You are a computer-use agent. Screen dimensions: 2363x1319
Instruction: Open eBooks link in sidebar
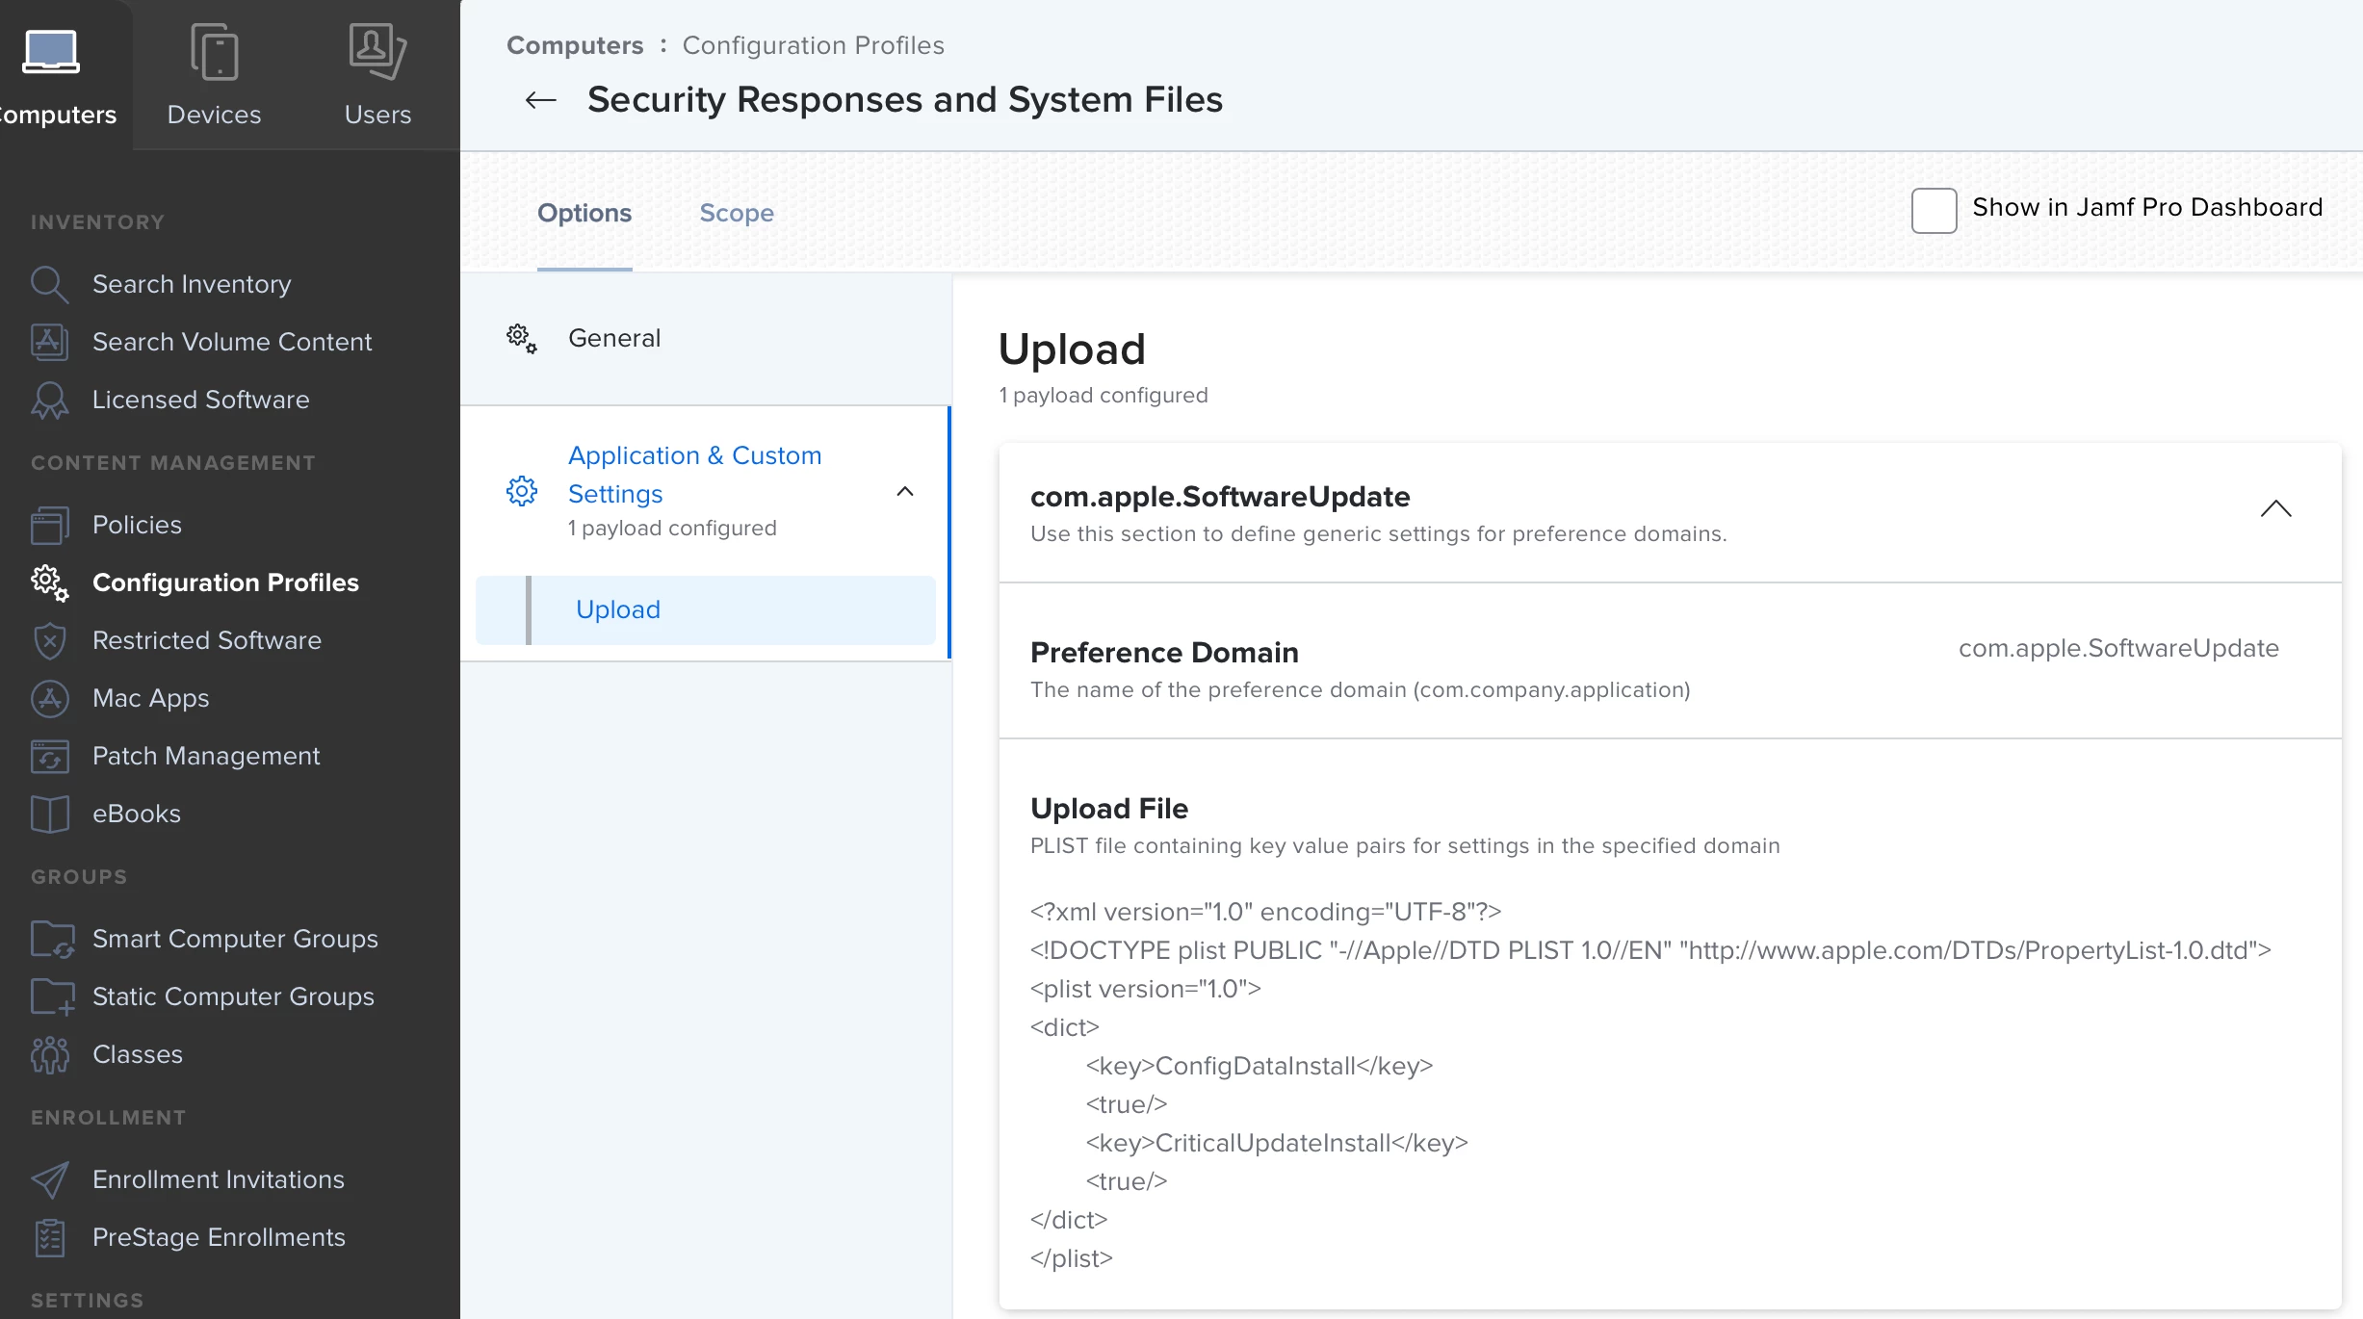coord(137,815)
